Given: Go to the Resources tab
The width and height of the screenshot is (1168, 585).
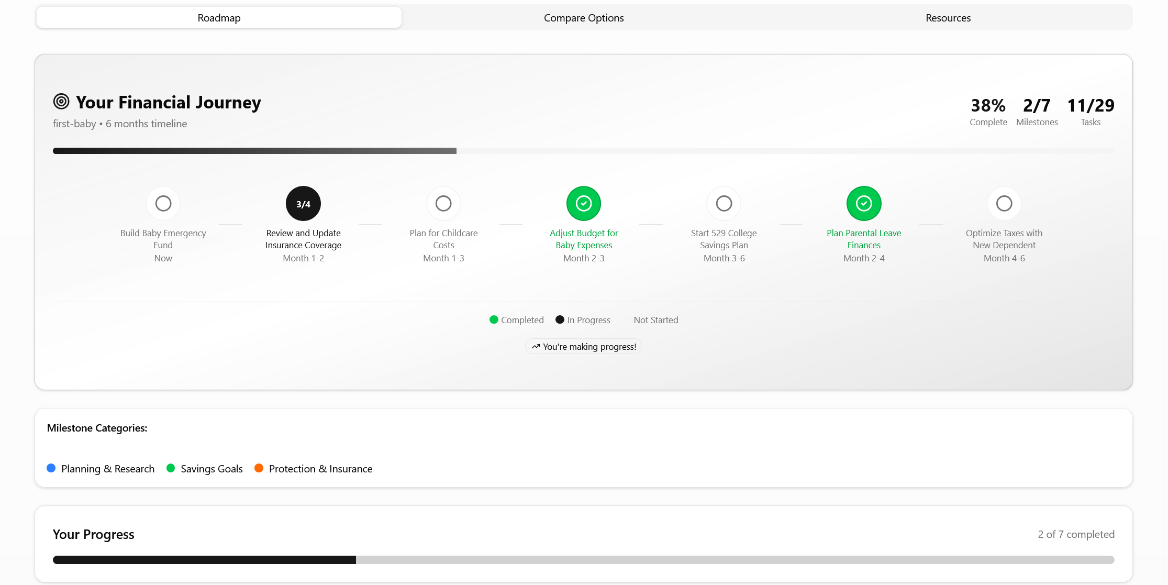Looking at the screenshot, I should (x=948, y=18).
